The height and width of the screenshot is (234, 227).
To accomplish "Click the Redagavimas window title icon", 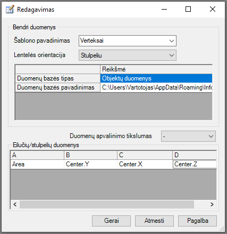I will click(x=10, y=9).
